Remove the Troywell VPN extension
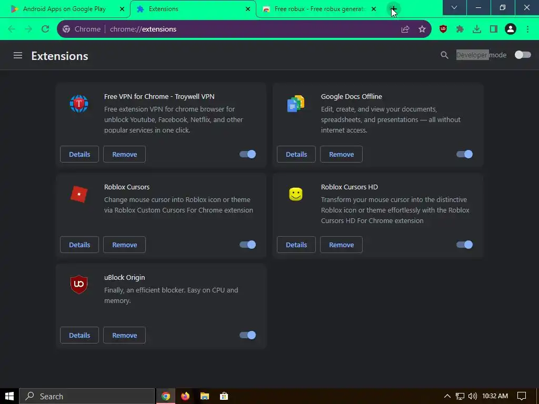The height and width of the screenshot is (404, 539). [124, 154]
